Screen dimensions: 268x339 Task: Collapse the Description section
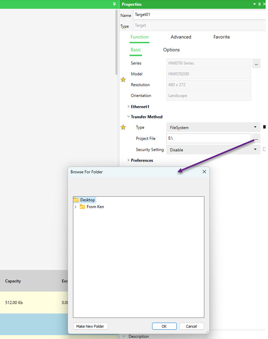tap(123, 336)
